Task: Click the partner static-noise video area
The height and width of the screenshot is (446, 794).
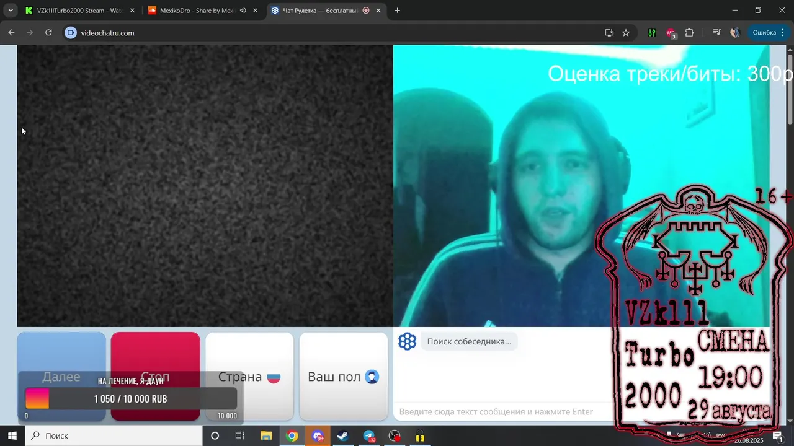Action: click(205, 186)
